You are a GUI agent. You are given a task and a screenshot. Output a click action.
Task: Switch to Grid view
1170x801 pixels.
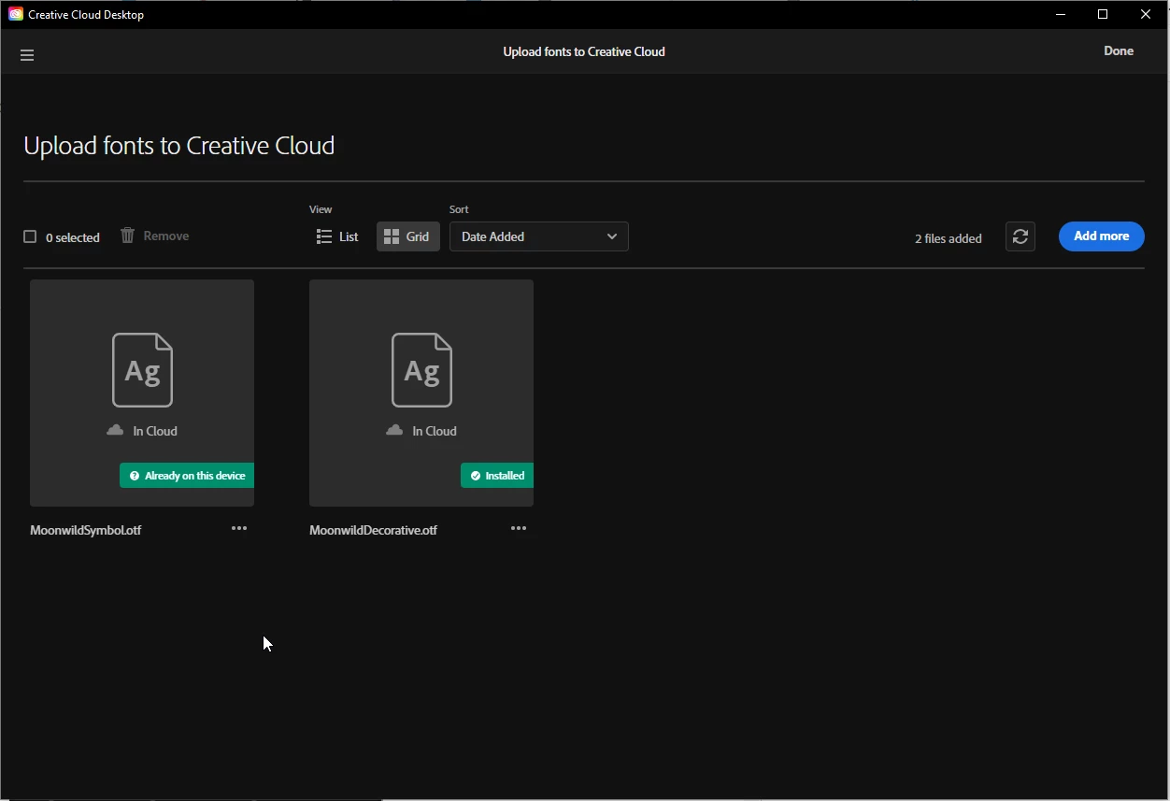[x=407, y=236]
